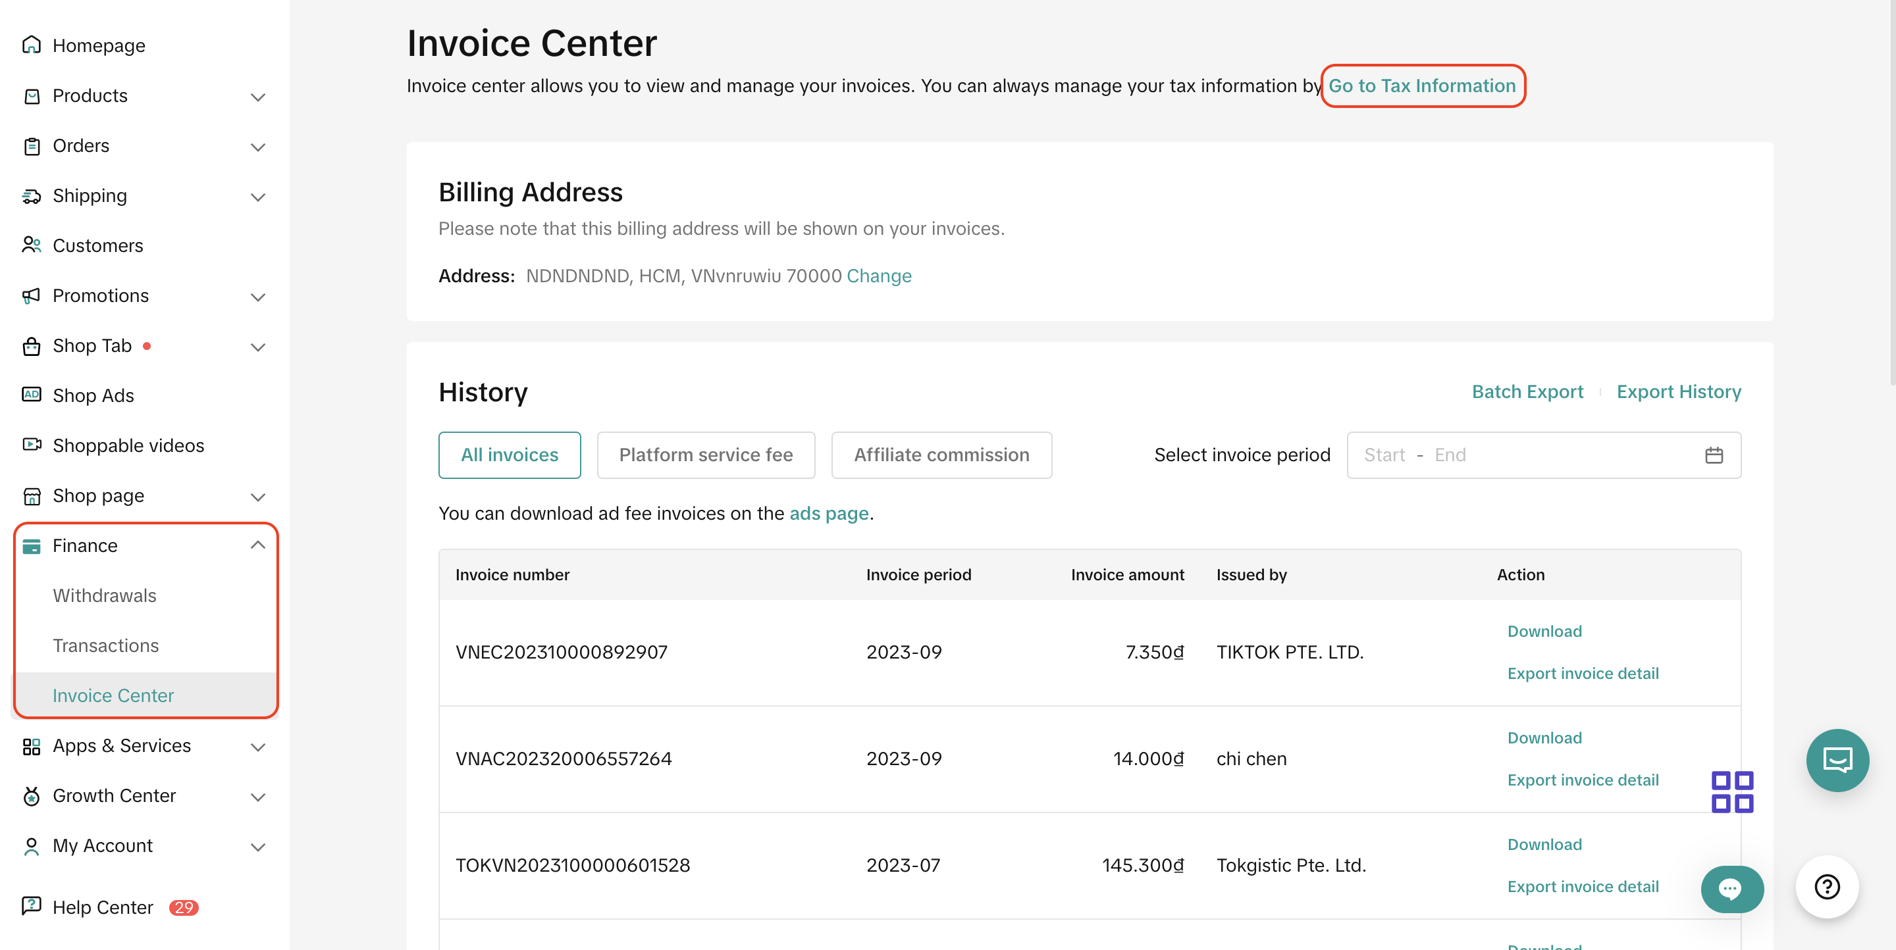Select Affiliate commission filter
This screenshot has width=1896, height=950.
pyautogui.click(x=941, y=455)
